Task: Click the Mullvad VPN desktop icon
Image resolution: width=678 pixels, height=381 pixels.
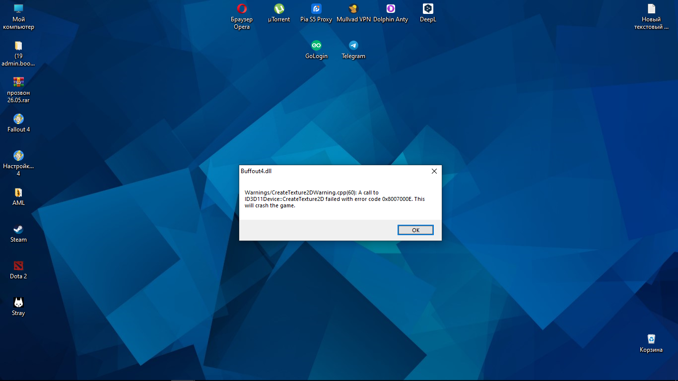Action: coord(353,9)
